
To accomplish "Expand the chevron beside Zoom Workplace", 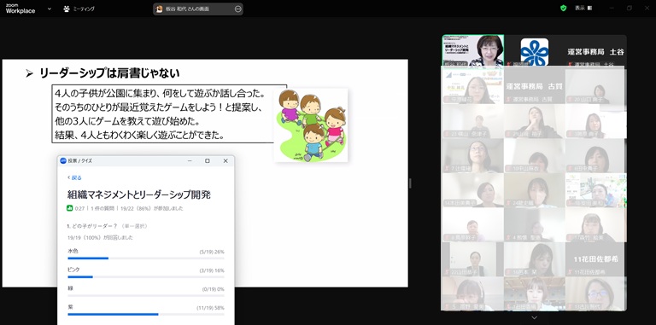I will pos(50,9).
